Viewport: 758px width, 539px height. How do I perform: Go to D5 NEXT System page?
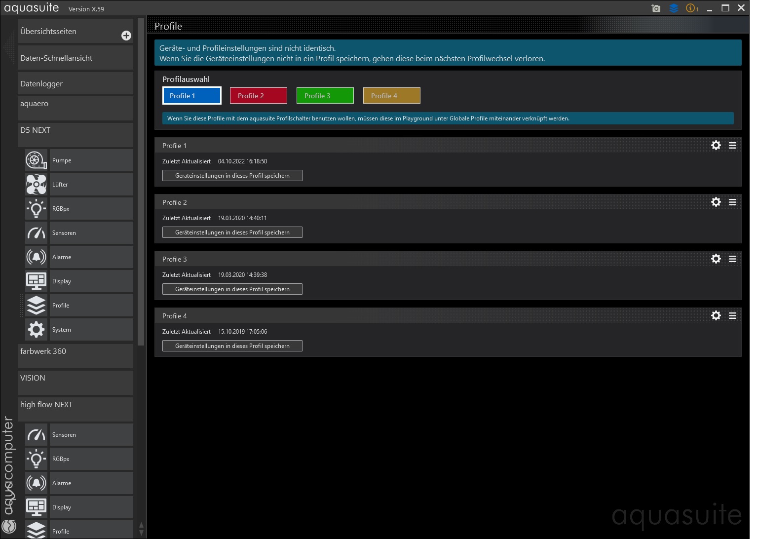91,330
